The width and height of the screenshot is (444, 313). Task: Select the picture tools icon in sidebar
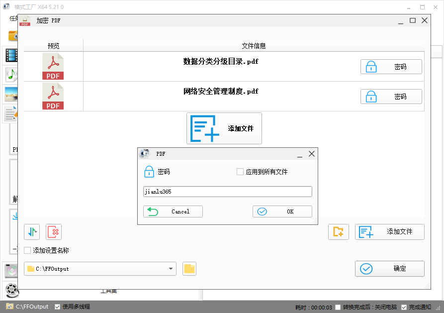(11, 93)
